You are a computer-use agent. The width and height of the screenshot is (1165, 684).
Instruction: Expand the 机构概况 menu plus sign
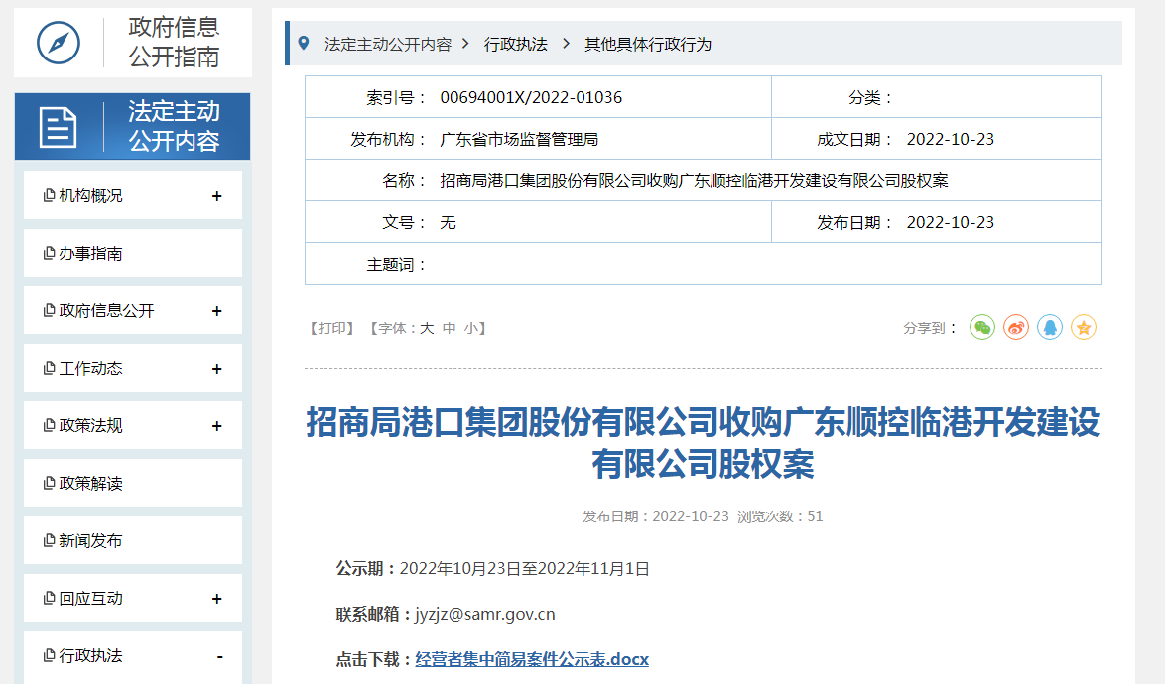tap(217, 196)
